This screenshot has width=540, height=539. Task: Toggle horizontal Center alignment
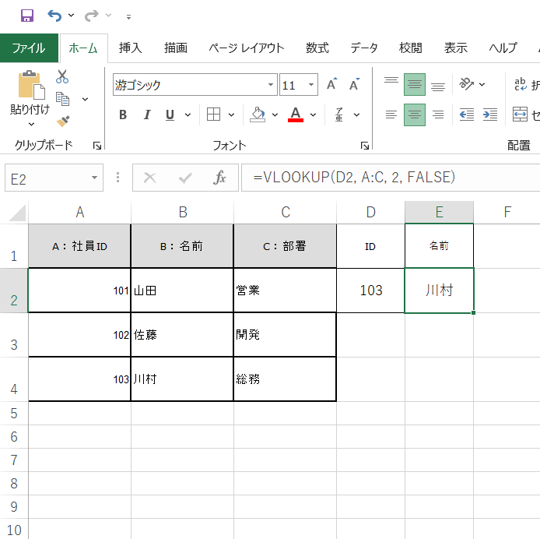pyautogui.click(x=415, y=114)
